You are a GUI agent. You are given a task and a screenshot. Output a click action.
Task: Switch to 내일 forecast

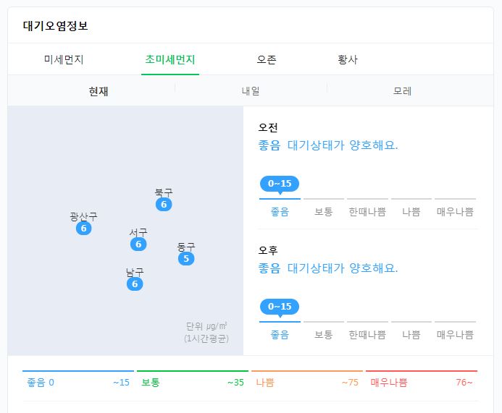point(251,91)
